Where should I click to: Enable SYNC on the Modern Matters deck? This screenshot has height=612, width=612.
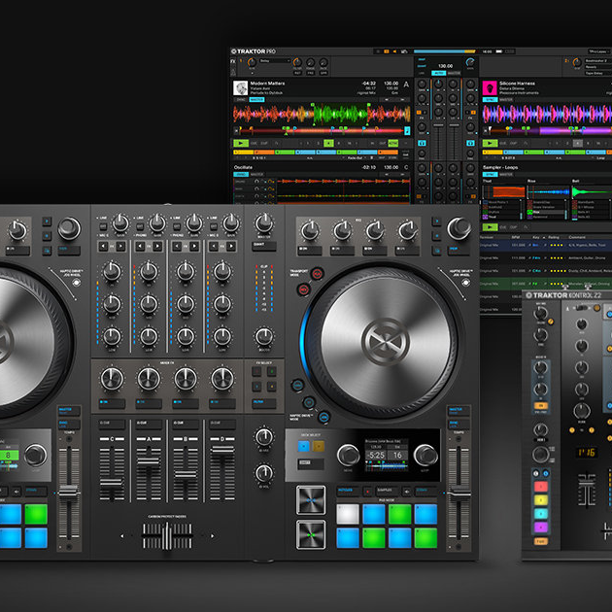pos(241,99)
